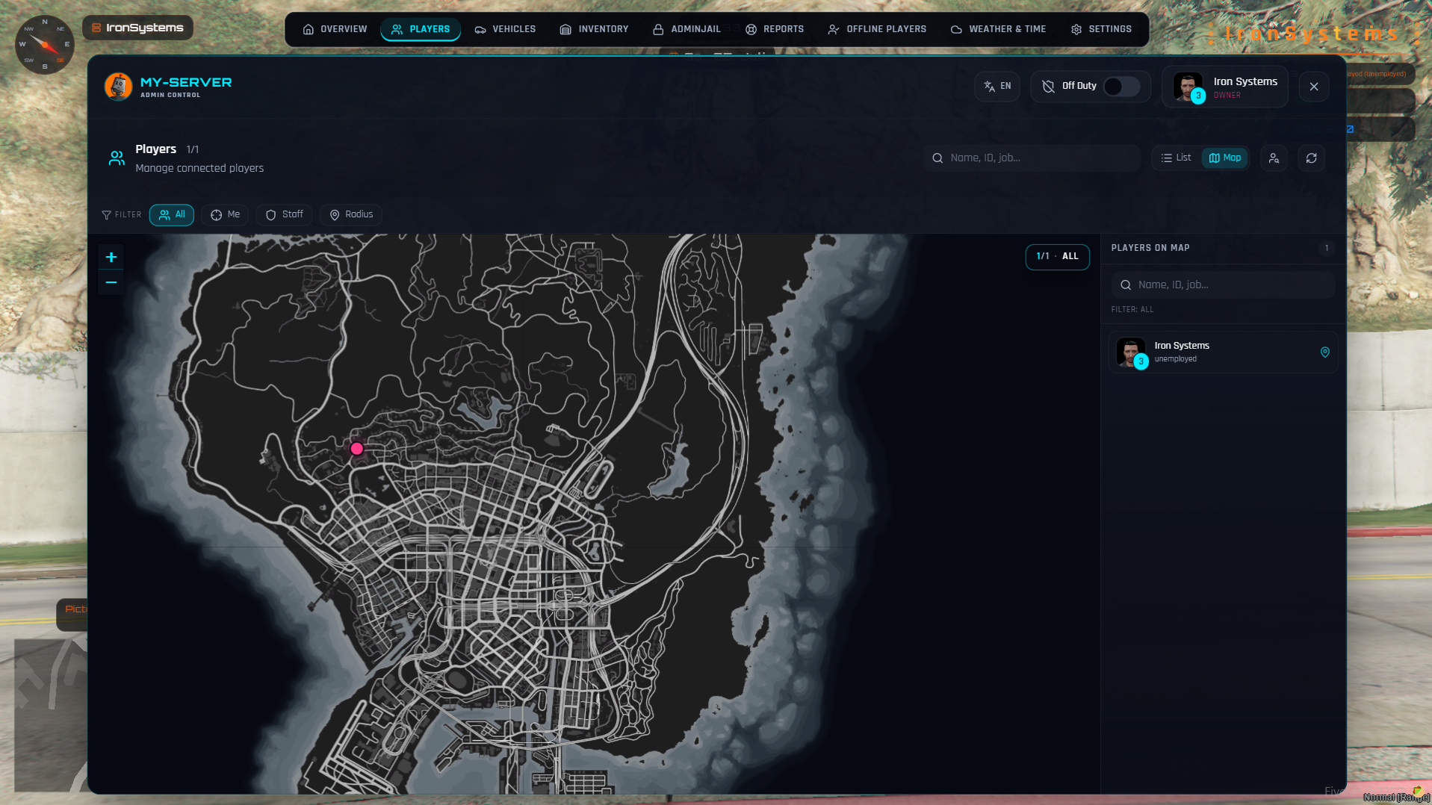Open the Adminjail tab
The width and height of the screenshot is (1432, 805).
[x=686, y=29]
